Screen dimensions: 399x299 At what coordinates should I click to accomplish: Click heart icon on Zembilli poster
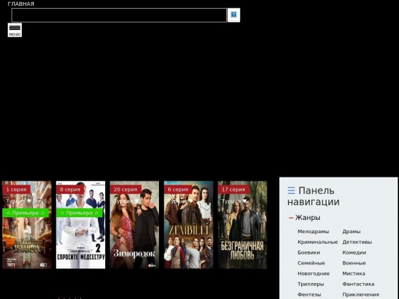pos(191,201)
